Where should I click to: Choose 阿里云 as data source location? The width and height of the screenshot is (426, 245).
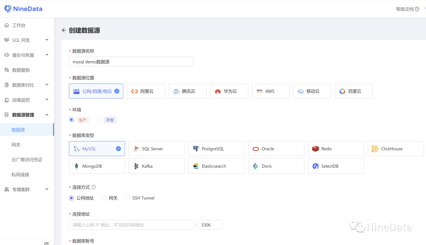146,91
